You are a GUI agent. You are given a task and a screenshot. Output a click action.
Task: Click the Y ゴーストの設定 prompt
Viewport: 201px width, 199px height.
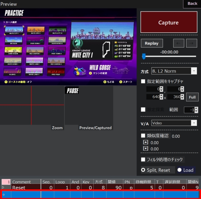tap(18, 82)
